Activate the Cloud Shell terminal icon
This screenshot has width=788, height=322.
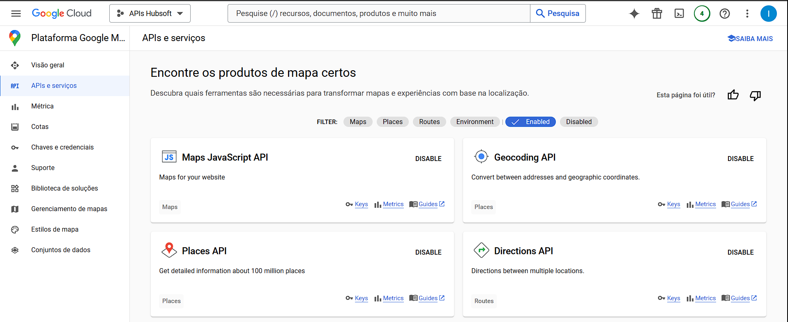coord(680,14)
